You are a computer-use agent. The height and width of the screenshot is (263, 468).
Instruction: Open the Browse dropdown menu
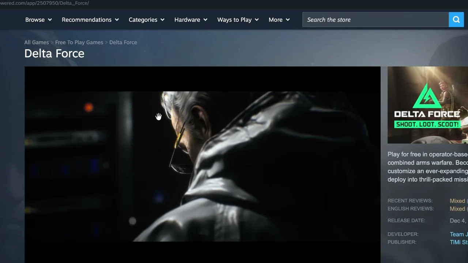tap(38, 20)
